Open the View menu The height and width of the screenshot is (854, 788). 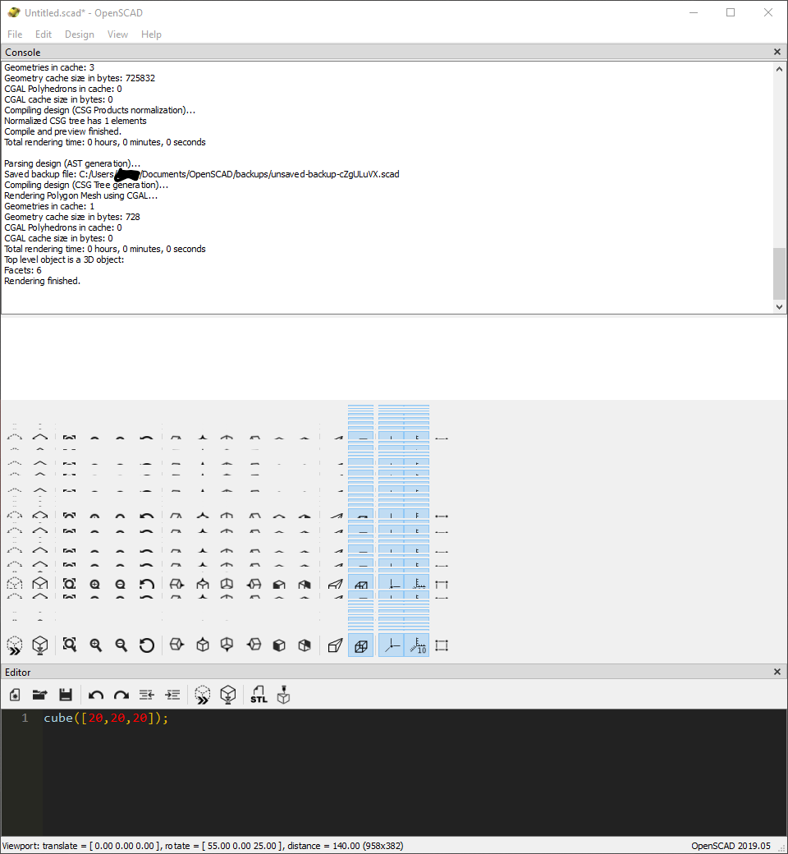[x=117, y=34]
